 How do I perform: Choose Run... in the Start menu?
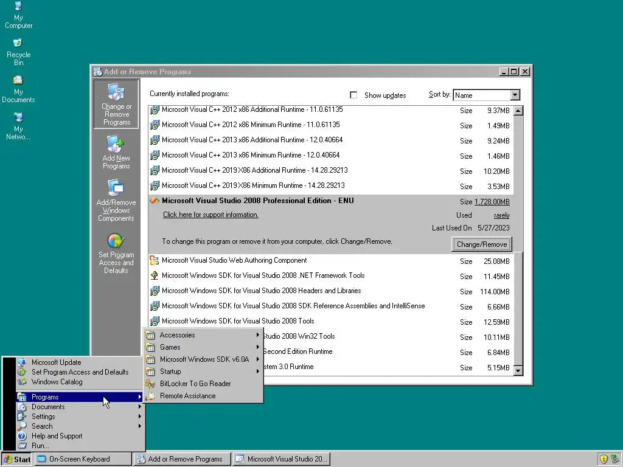pos(80,446)
